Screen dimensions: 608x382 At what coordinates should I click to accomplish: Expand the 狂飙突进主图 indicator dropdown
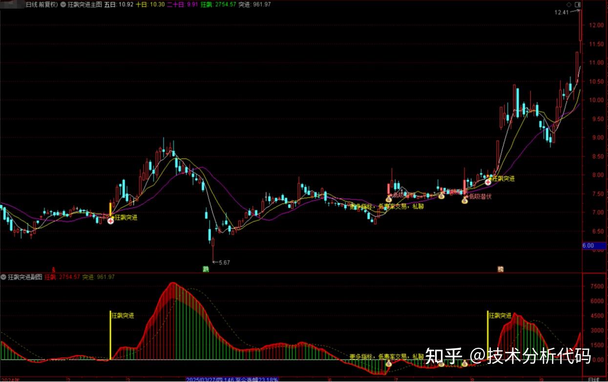click(63, 4)
